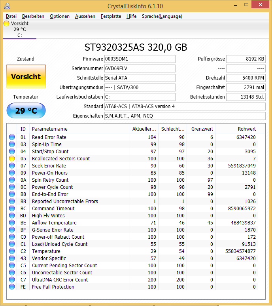Click blue status icon for Start/Stop Count
The height and width of the screenshot is (306, 272).
12,151
